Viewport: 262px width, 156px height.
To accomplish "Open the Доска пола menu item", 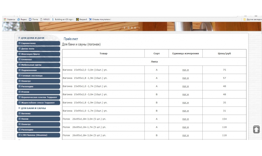I will [x=39, y=49].
